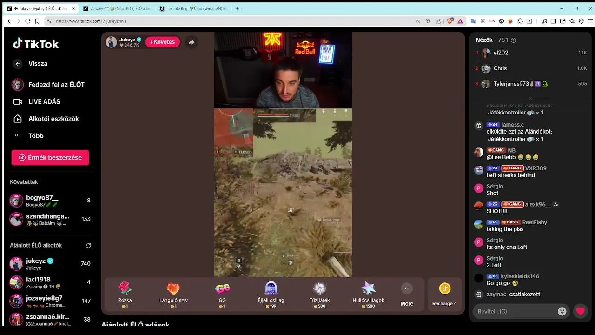Image resolution: width=595 pixels, height=335 pixels.
Task: Close the Jukeyz tab
Action: click(73, 8)
